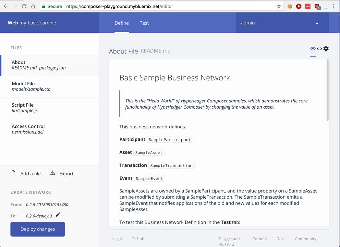Open the code editor view icon

click(x=320, y=49)
